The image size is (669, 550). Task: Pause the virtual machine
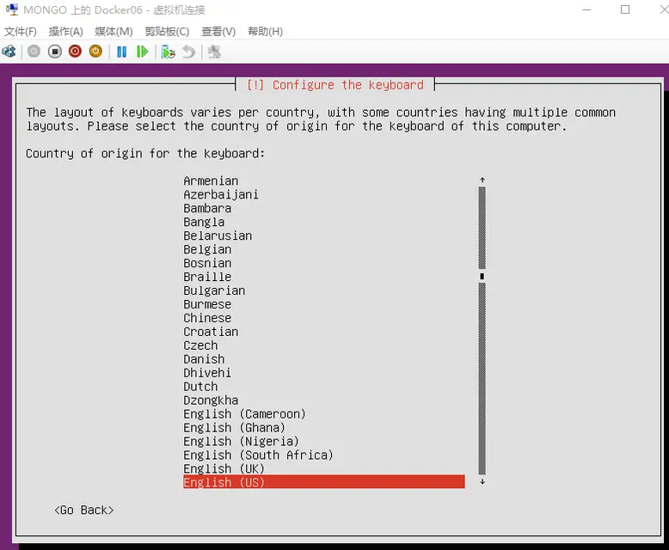tap(121, 52)
